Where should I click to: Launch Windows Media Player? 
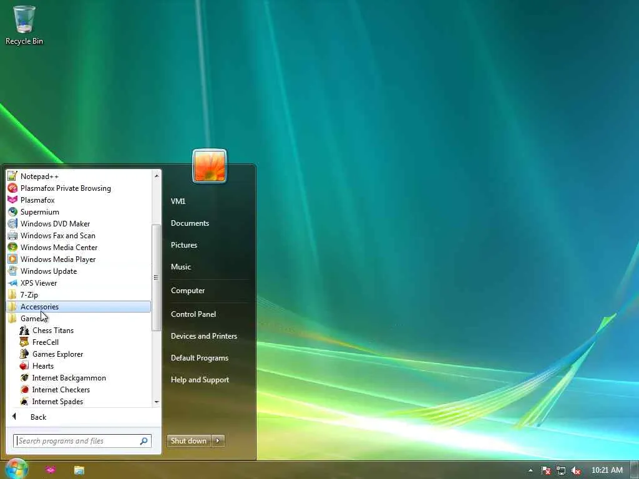79,259
